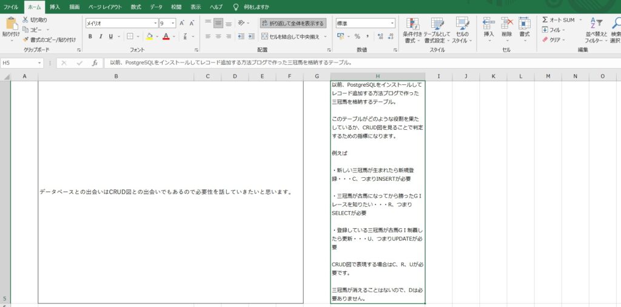Click the Cut (切り取り) scissors button
Viewport: 621px width, 307px height.
point(35,20)
